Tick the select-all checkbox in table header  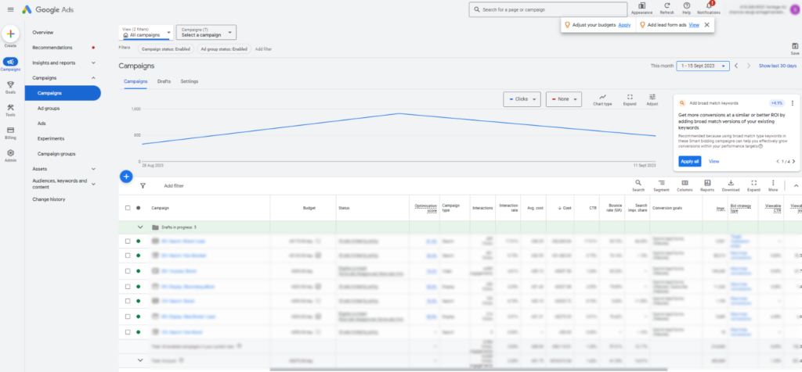[128, 208]
